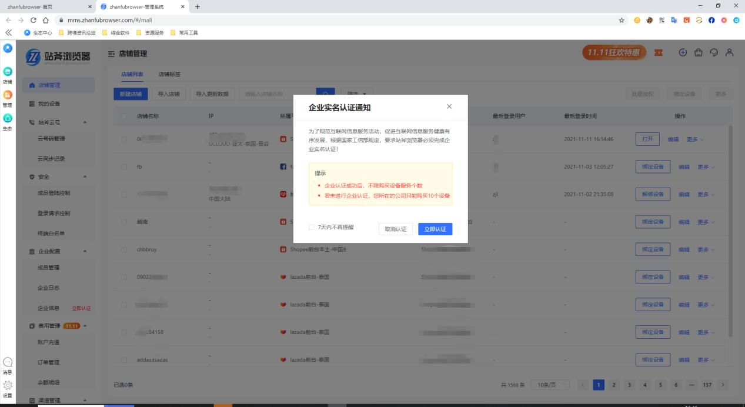Click the next page arrow in pagination
Screen dimensions: 745x407
coord(721,385)
